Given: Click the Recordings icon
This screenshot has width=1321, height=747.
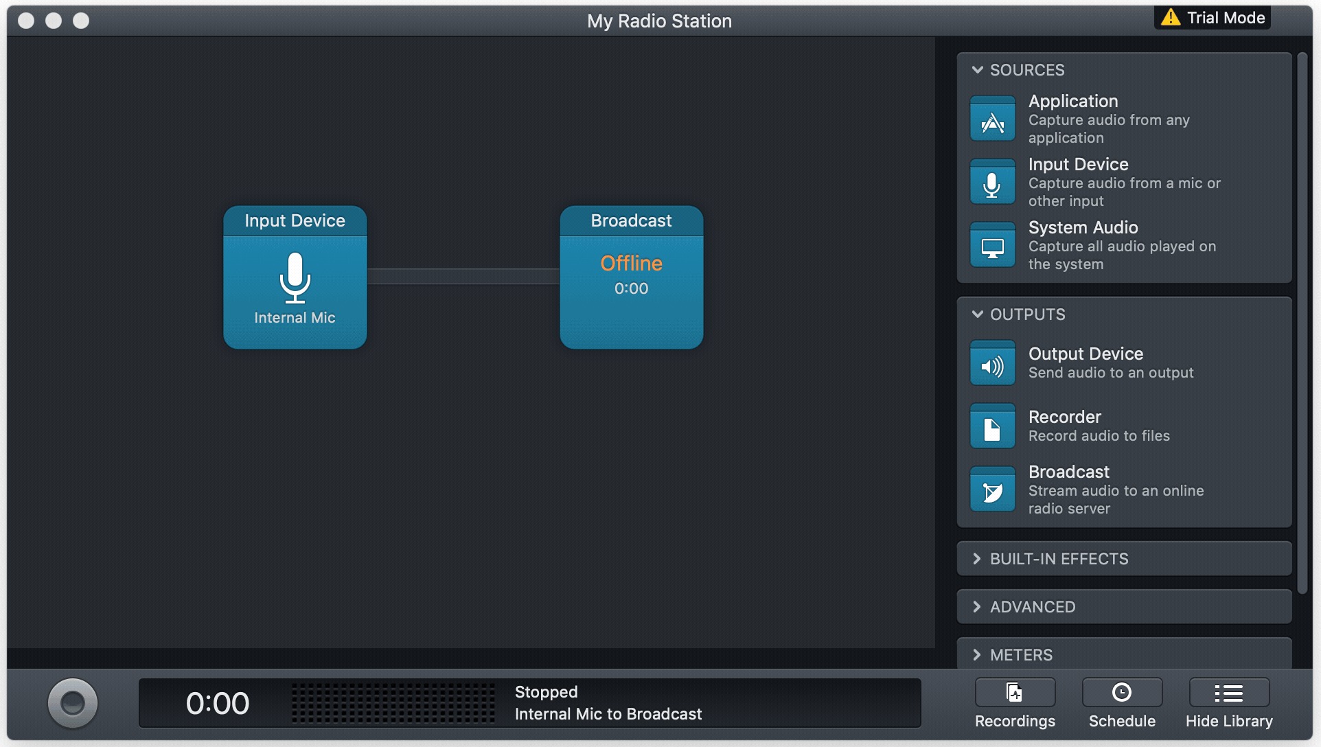Looking at the screenshot, I should point(1014,692).
